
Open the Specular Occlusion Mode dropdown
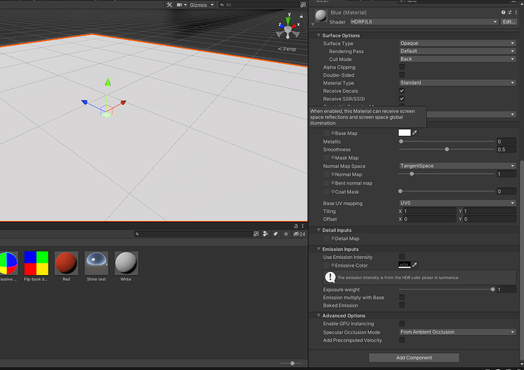[457, 332]
